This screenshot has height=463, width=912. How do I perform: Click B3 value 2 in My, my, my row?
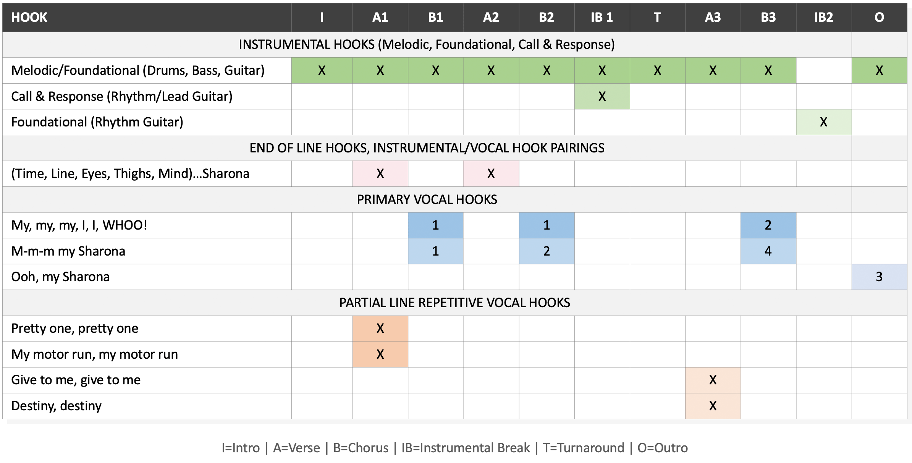click(x=768, y=225)
